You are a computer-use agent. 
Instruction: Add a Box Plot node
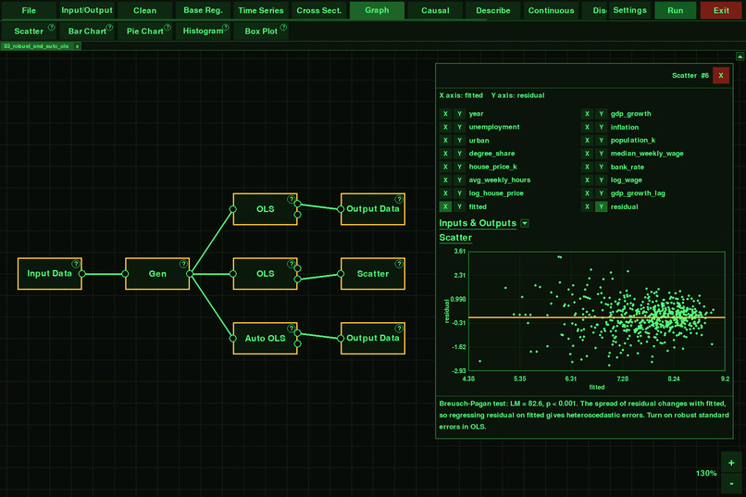point(261,31)
